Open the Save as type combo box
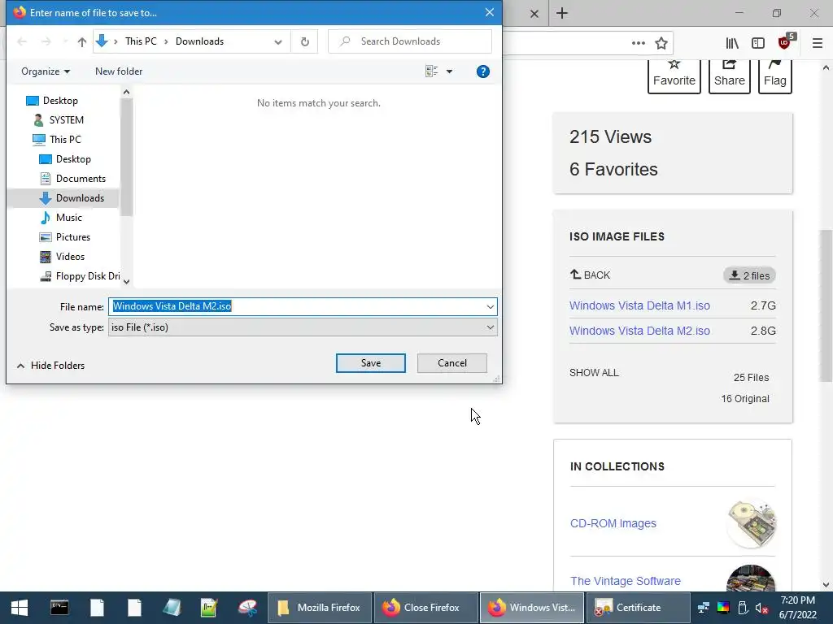This screenshot has width=833, height=624. pos(303,327)
